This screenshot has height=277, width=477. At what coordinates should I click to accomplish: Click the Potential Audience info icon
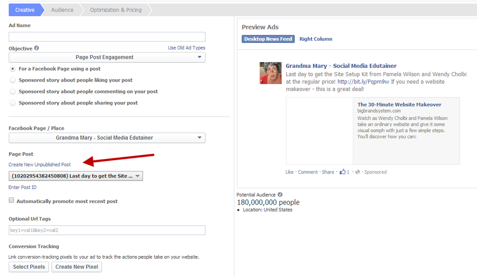pos(280,195)
